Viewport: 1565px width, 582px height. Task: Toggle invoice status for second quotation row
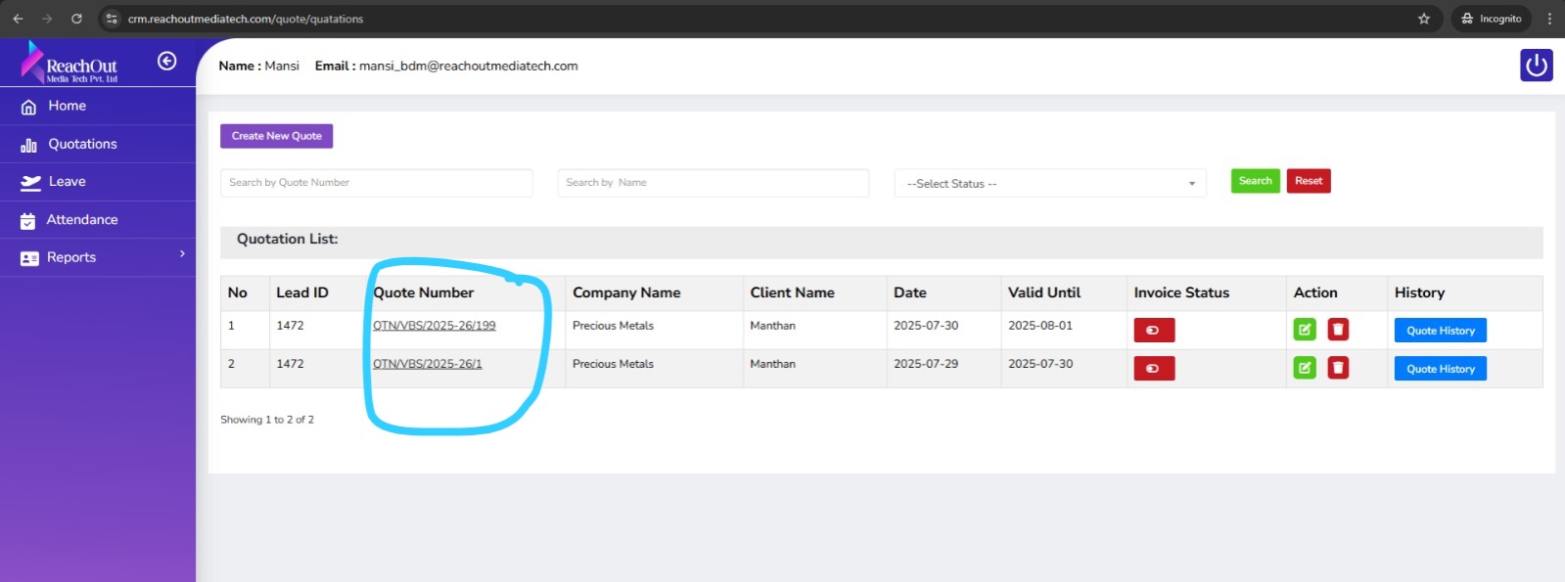click(1153, 369)
